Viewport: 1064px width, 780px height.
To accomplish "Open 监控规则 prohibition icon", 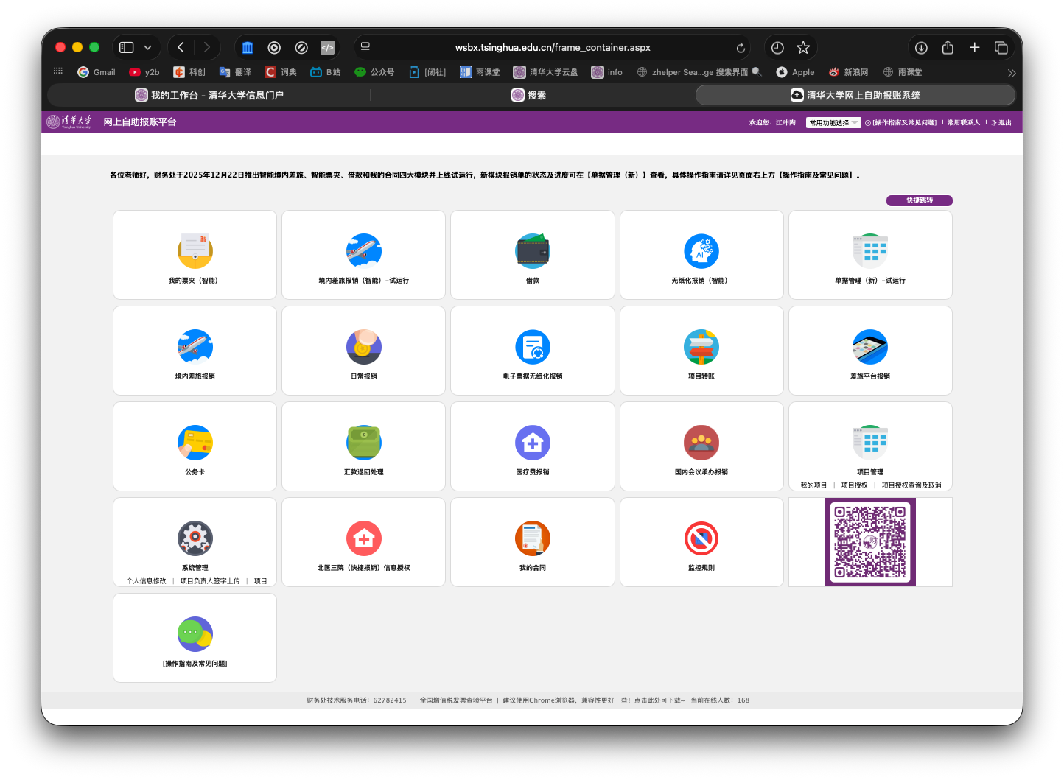I will [x=701, y=538].
